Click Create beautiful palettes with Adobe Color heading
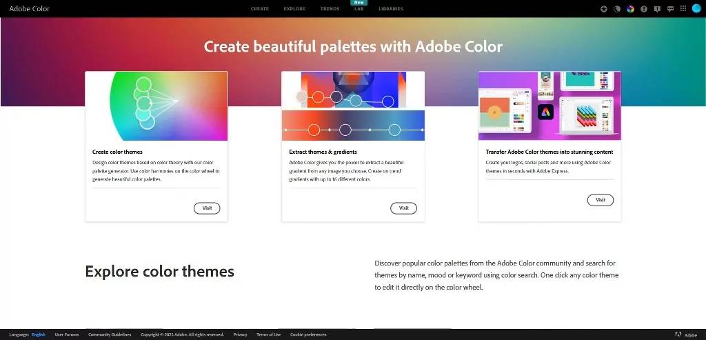 tap(353, 46)
